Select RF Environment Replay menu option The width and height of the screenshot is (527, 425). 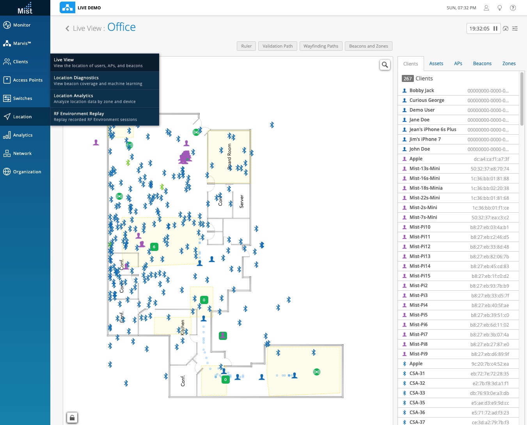[79, 116]
